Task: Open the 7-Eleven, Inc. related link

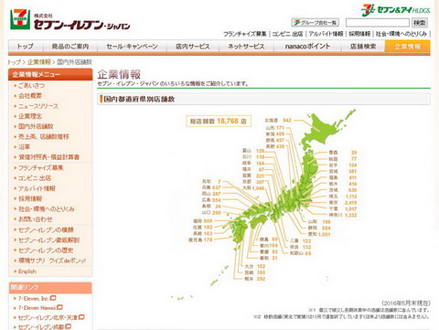Action: click(34, 298)
